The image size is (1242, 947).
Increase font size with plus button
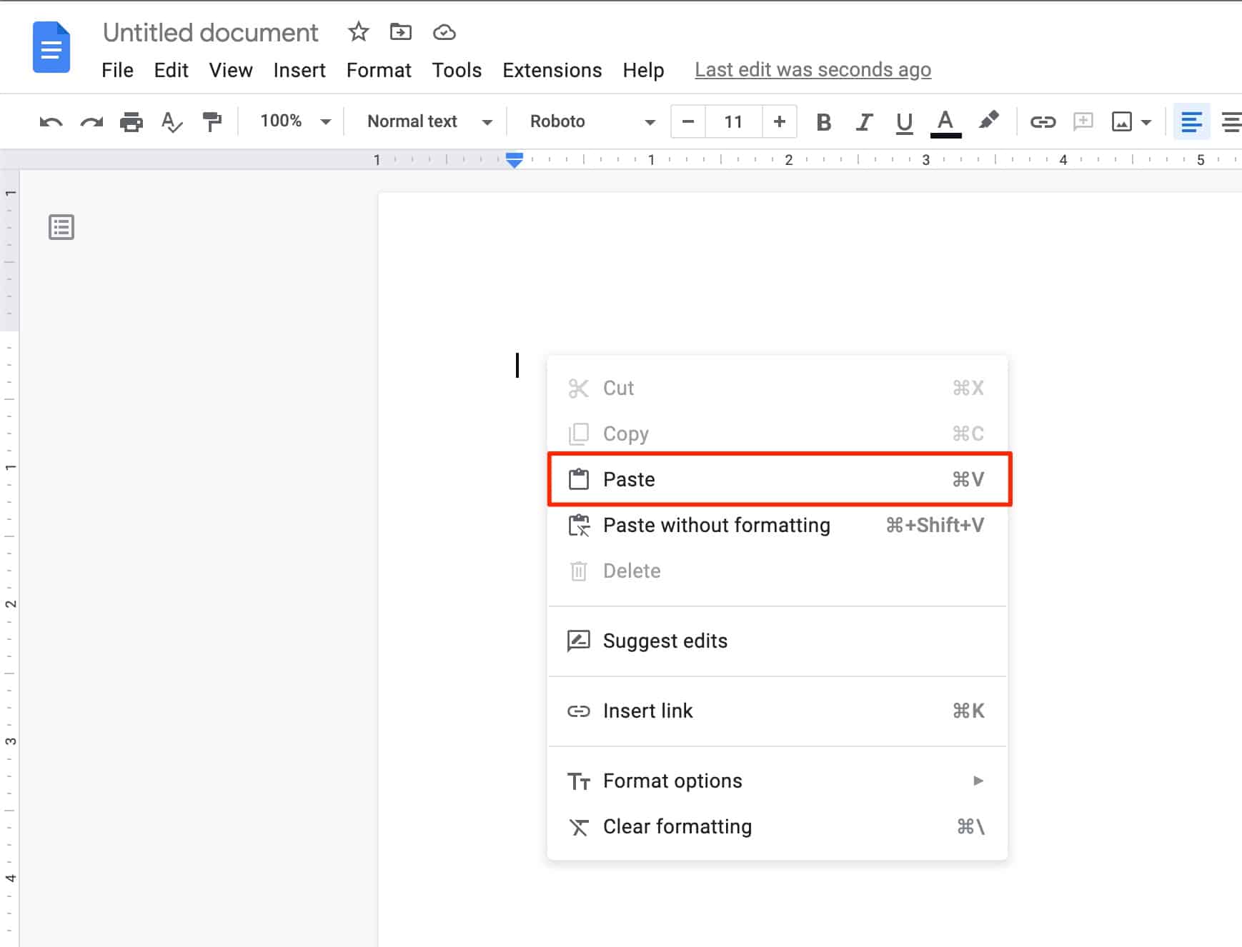coord(780,121)
